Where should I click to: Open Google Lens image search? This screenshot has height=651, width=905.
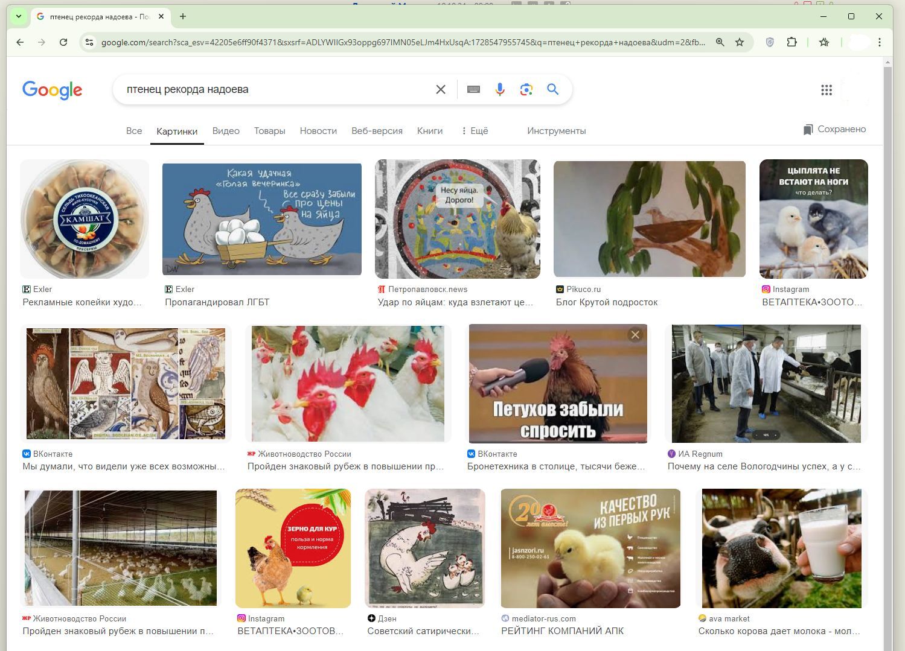[x=526, y=89]
